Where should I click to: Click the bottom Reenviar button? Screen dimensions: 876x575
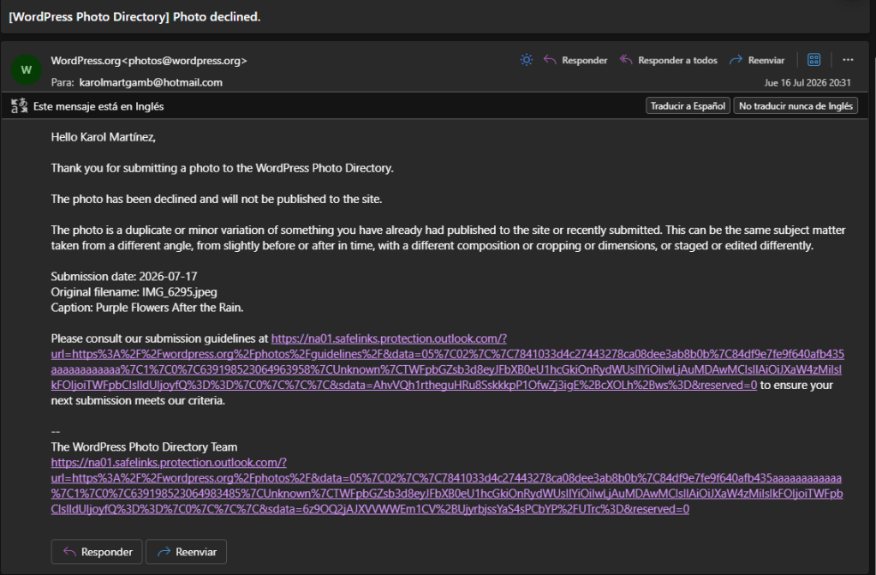coord(186,552)
